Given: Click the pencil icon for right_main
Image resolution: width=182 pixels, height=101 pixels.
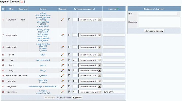Looking at the screenshot, I should [x=62, y=35].
